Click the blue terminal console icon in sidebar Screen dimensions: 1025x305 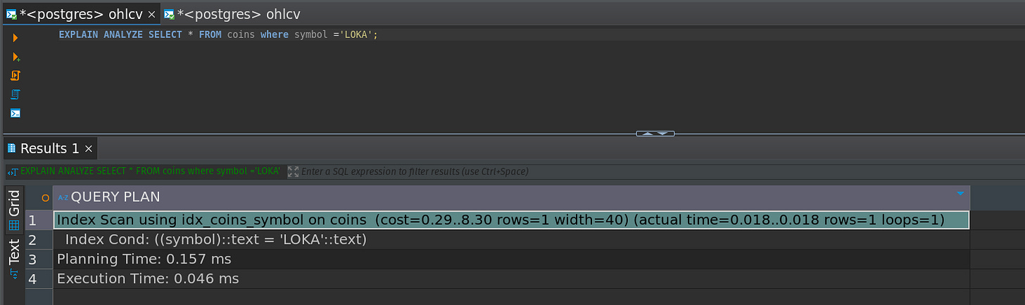coord(15,113)
